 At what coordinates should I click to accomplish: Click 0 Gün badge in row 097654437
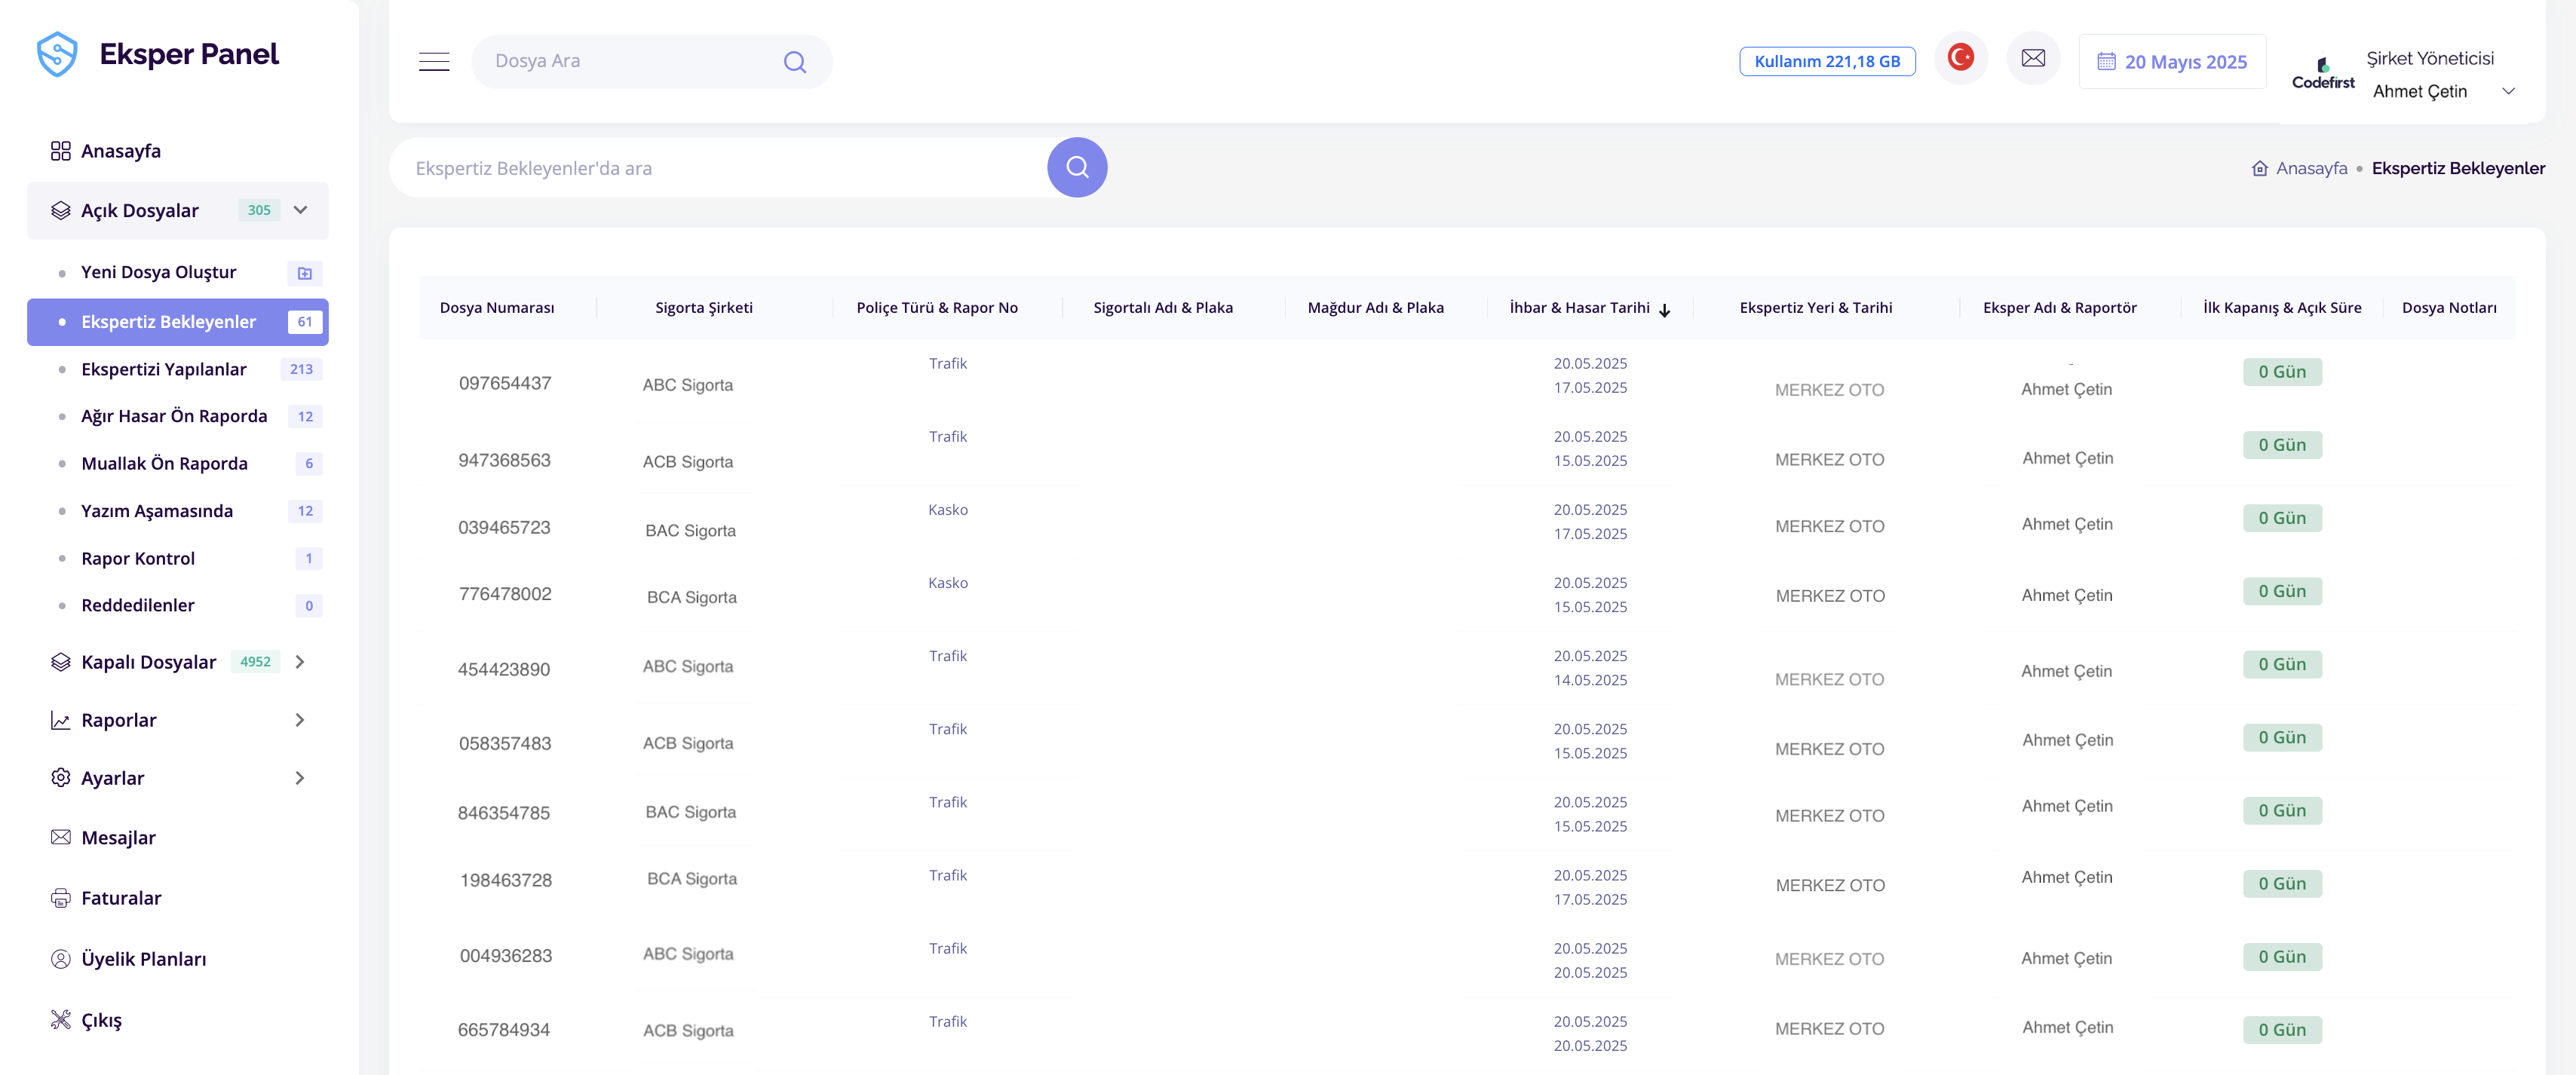click(2282, 372)
